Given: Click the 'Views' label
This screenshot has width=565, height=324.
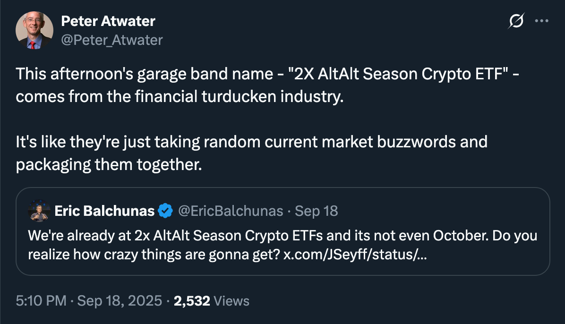Looking at the screenshot, I should pos(231,301).
